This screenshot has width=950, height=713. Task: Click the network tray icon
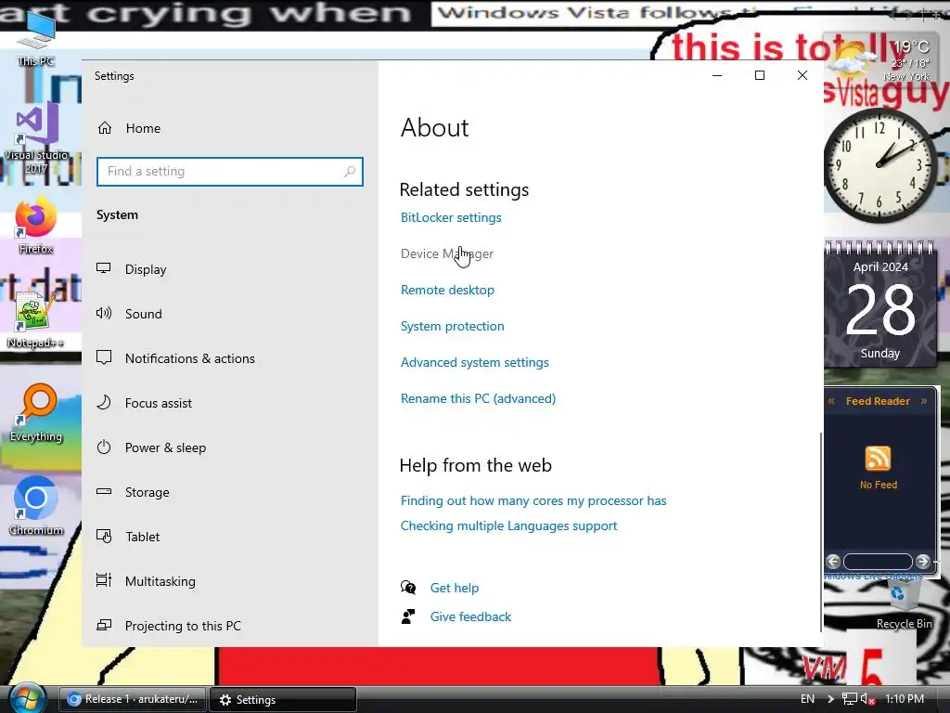[x=850, y=699]
